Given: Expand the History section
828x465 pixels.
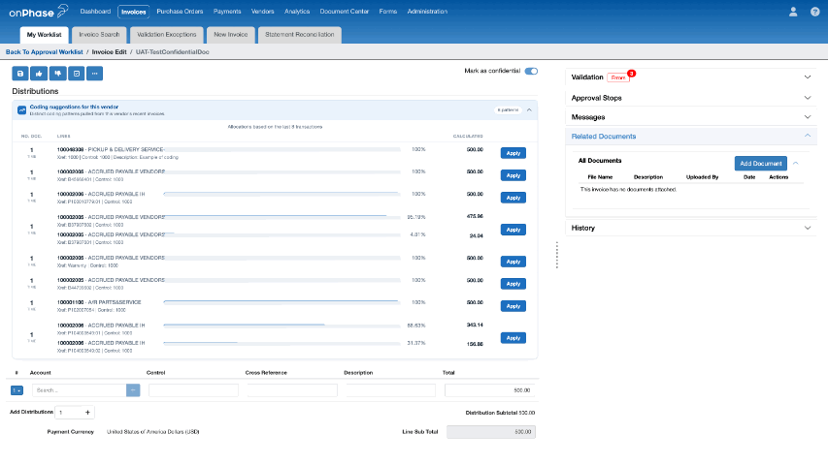Looking at the screenshot, I should 808,228.
